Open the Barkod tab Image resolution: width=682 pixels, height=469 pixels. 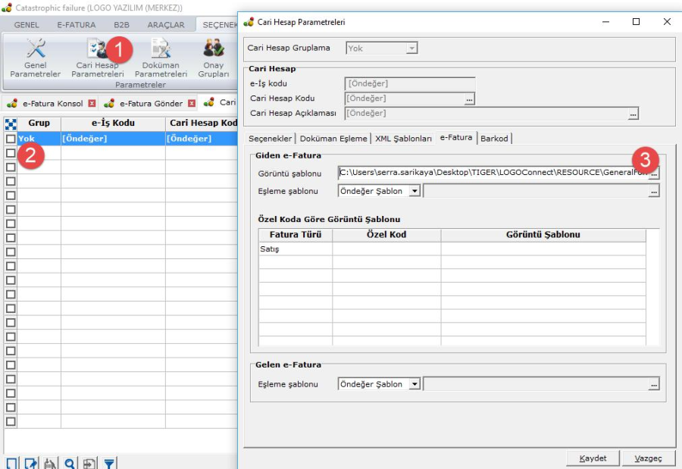(x=494, y=139)
